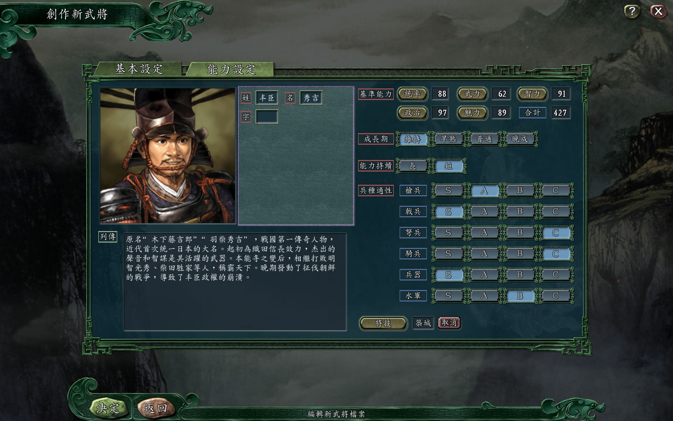Open help via question mark icon
Screen dimensions: 673x421
click(632, 12)
